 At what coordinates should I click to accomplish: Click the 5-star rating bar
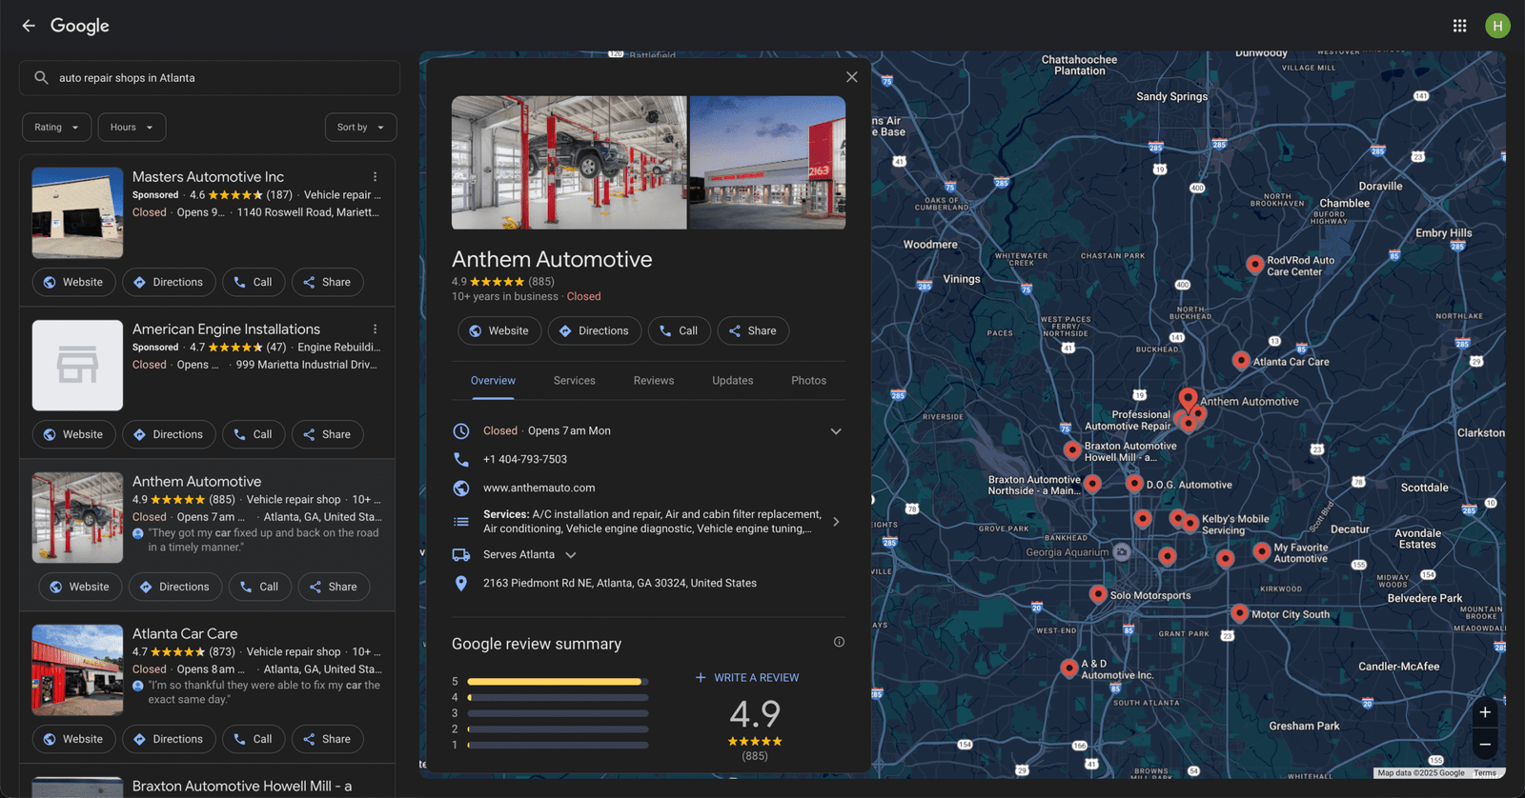(x=558, y=682)
